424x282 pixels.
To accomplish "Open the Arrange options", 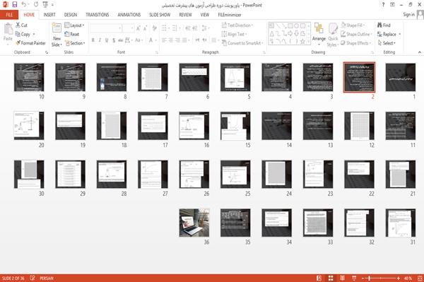I will (319, 35).
